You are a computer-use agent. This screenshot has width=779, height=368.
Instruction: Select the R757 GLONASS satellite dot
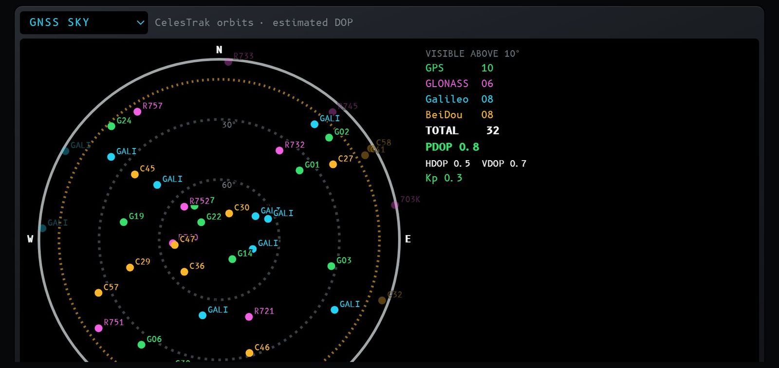pos(137,112)
